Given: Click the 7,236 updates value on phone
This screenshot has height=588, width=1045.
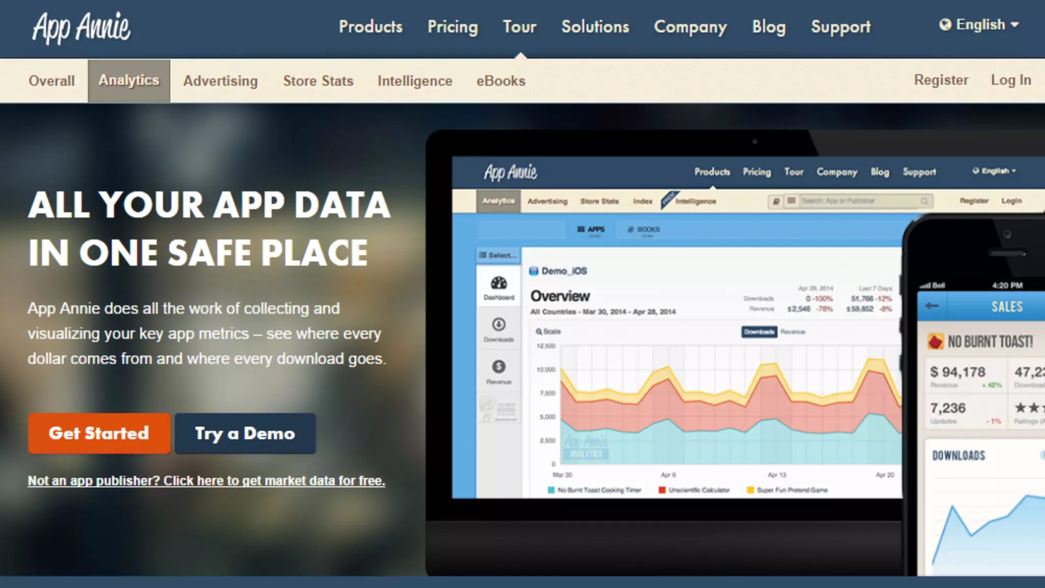Looking at the screenshot, I should (x=948, y=408).
